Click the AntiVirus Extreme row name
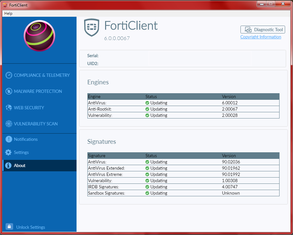 click(105, 174)
